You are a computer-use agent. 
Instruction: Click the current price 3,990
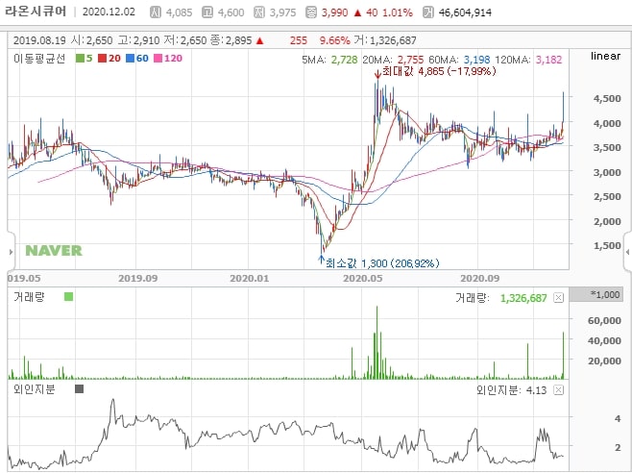click(334, 12)
